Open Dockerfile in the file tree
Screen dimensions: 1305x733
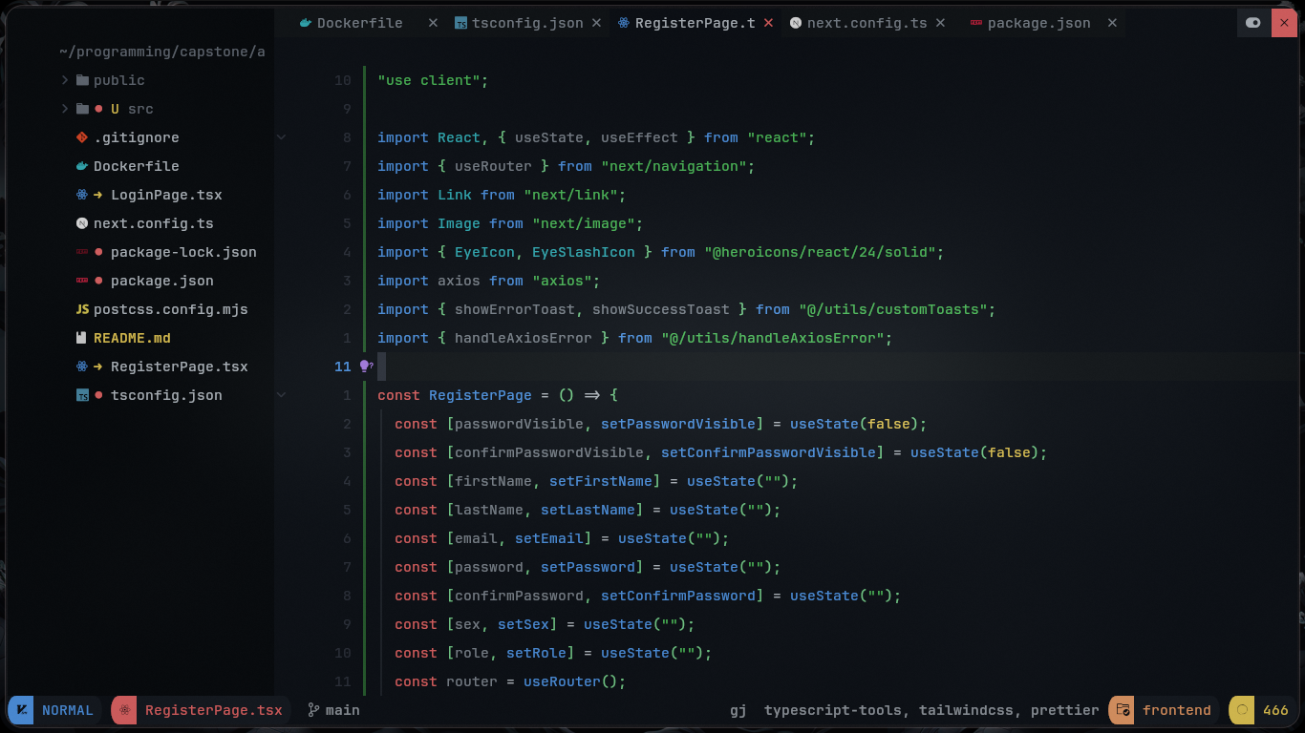[x=137, y=166]
